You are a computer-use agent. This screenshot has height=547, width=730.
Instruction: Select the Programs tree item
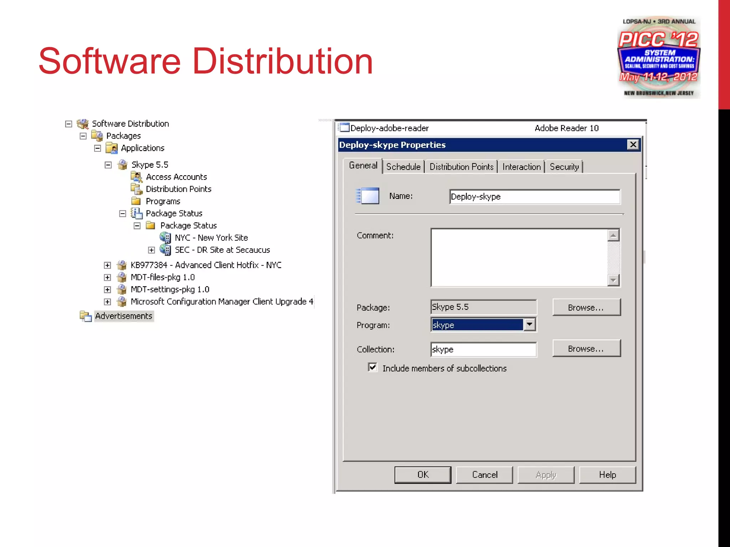point(163,201)
